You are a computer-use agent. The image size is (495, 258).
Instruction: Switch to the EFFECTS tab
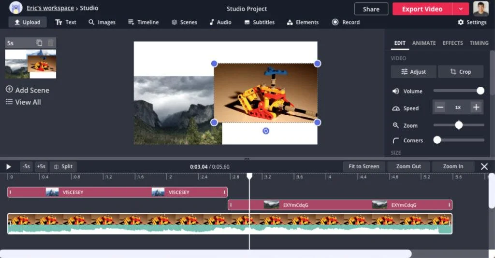coord(452,43)
